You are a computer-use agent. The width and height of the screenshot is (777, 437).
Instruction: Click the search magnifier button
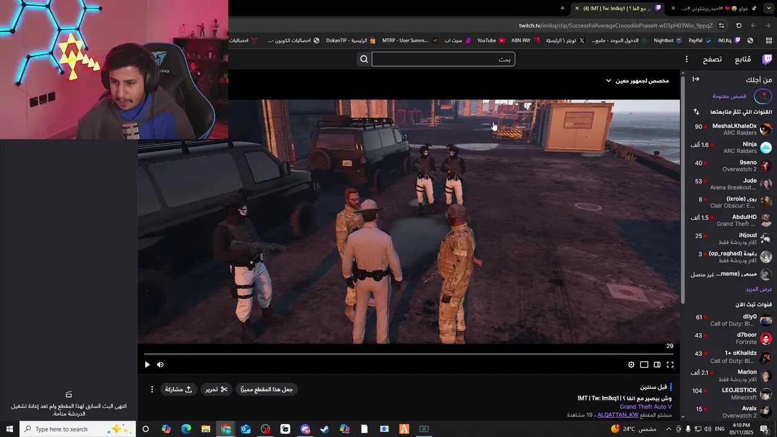click(364, 59)
